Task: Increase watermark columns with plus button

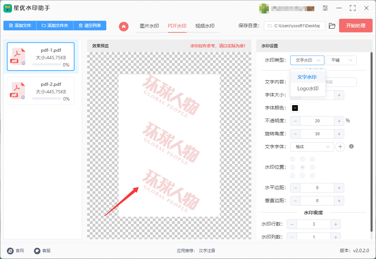Action: (x=336, y=237)
